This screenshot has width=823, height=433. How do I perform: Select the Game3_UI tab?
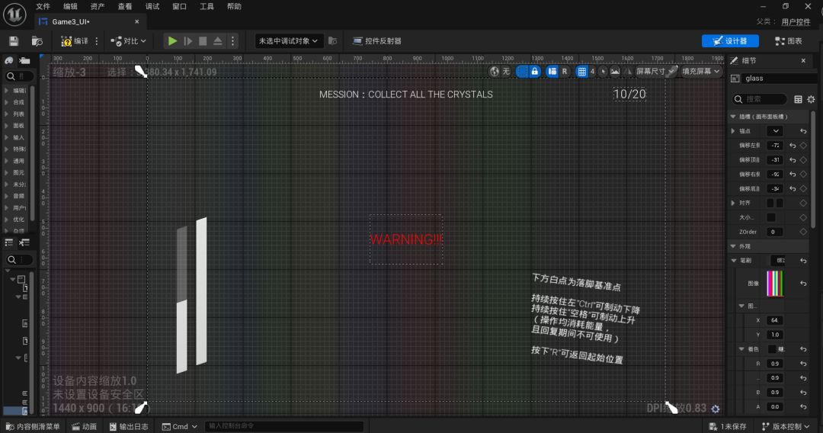[70, 22]
